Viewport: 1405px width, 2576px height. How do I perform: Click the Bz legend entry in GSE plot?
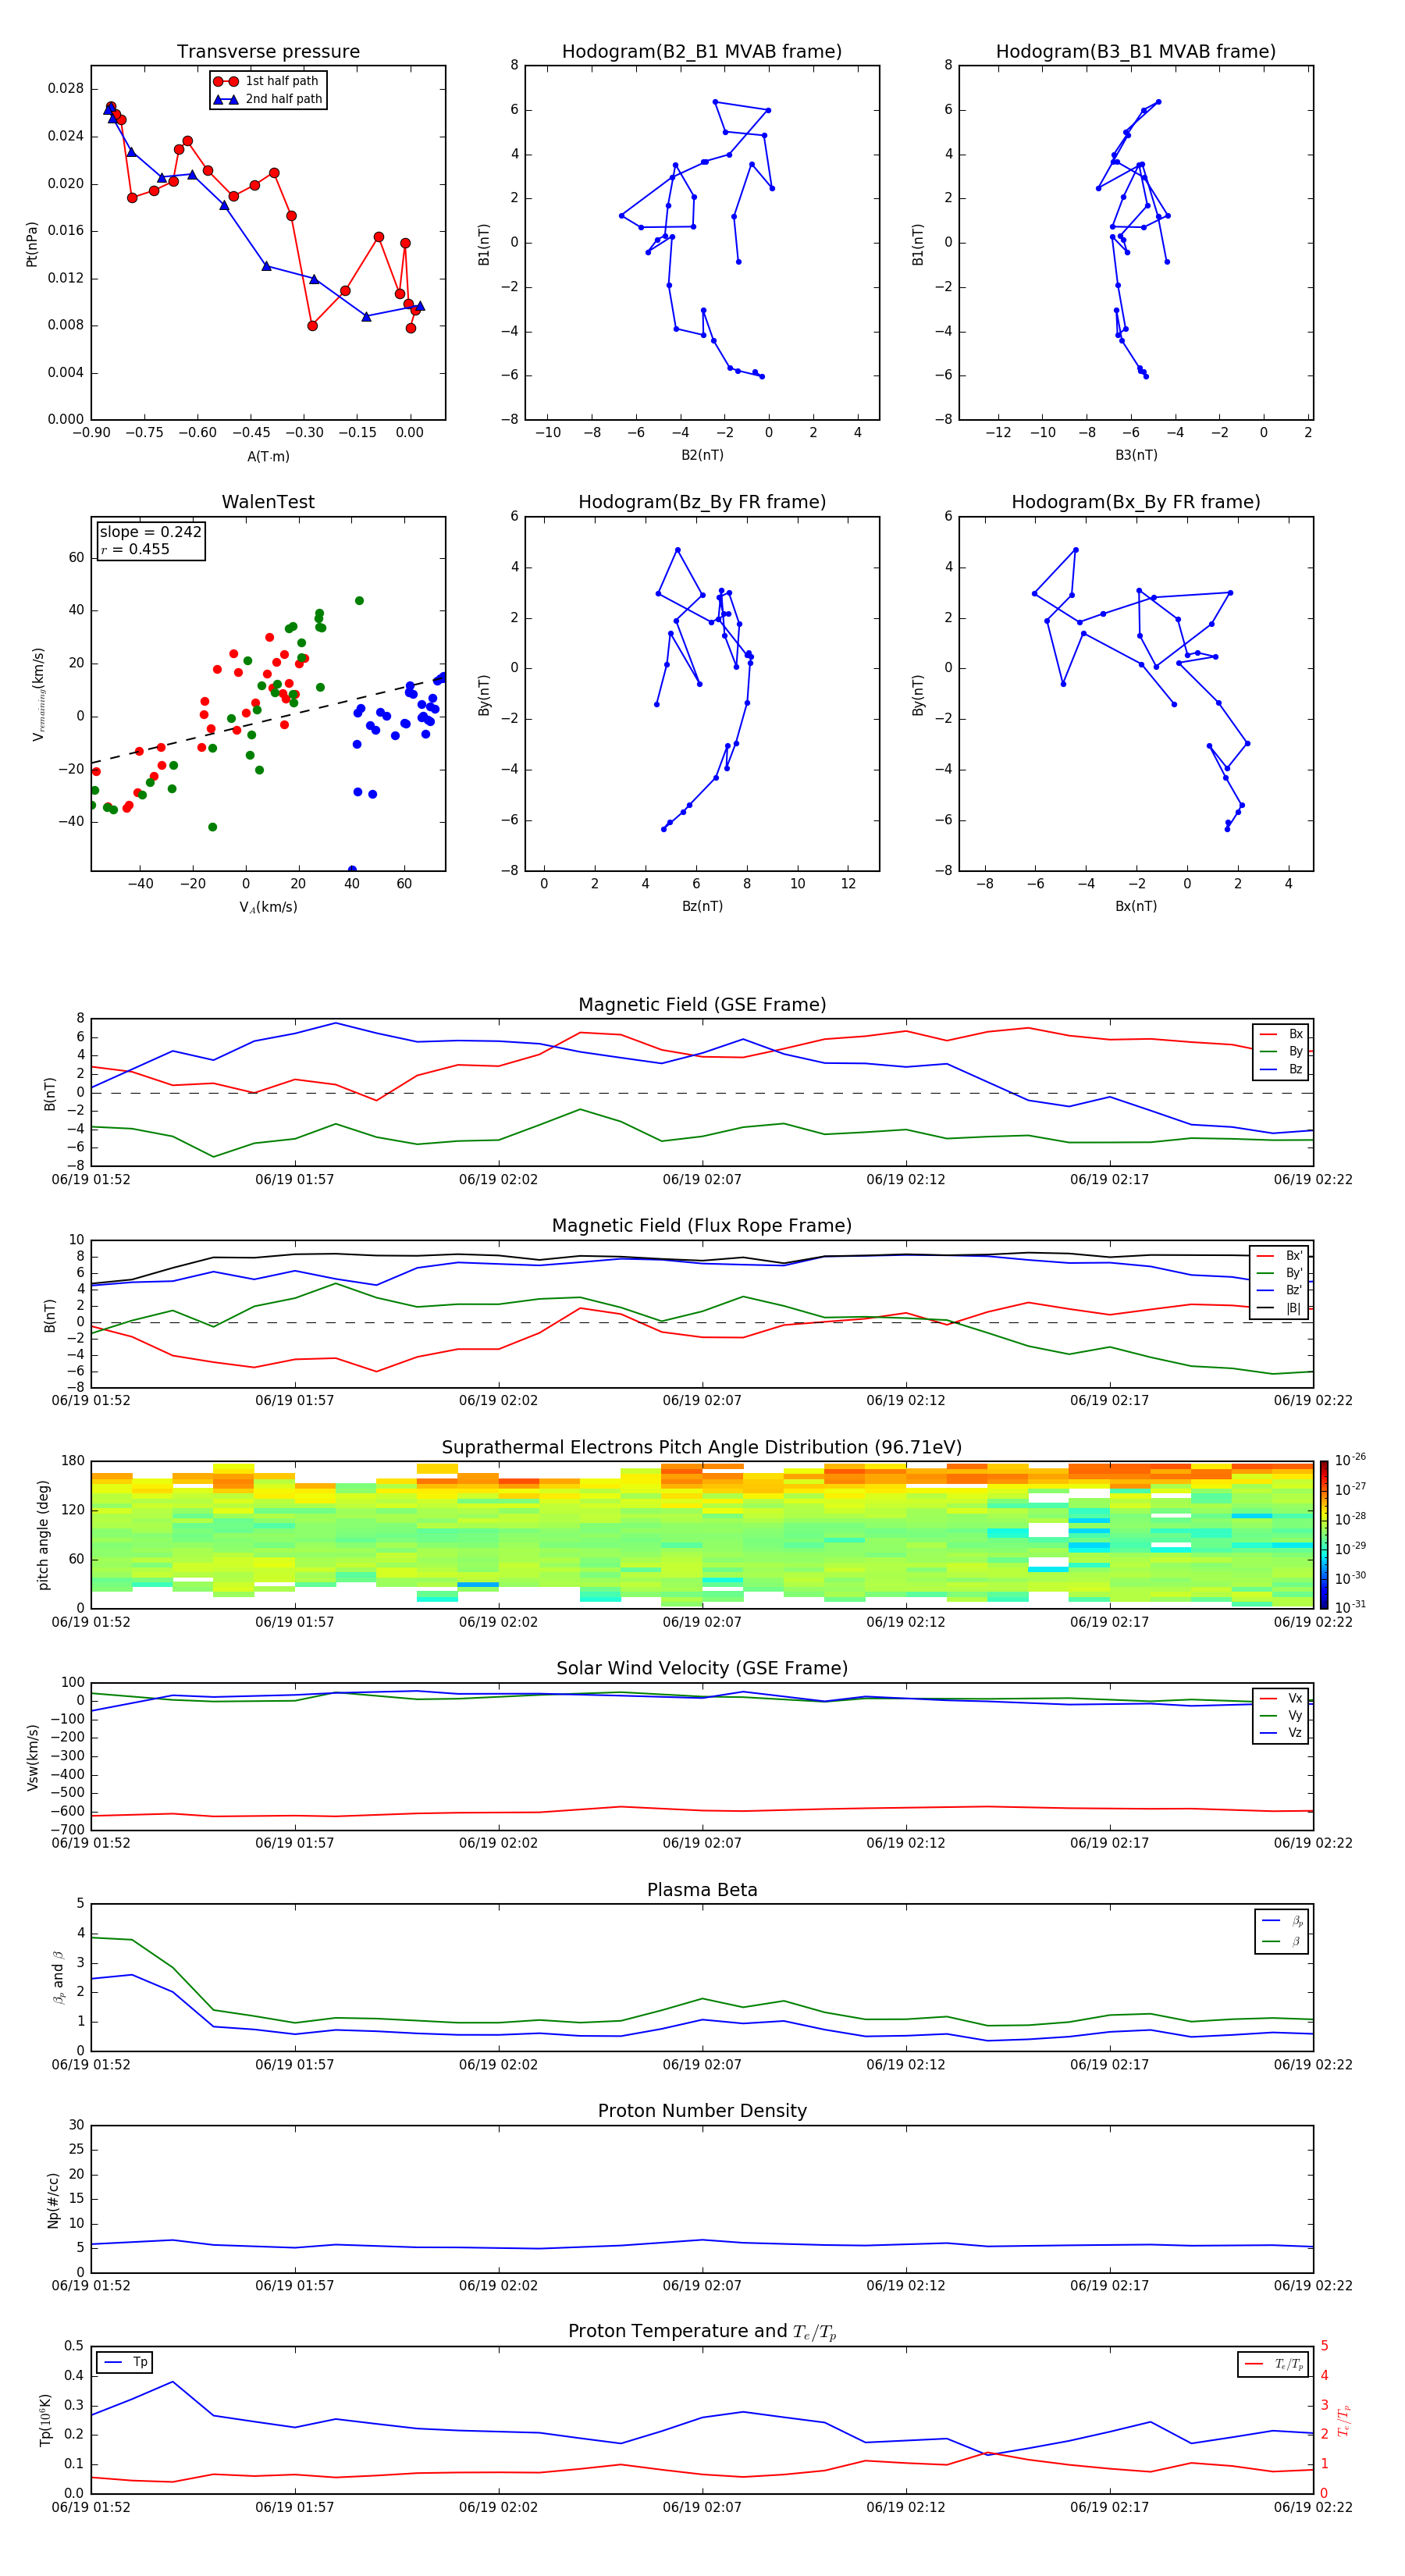1281,1069
